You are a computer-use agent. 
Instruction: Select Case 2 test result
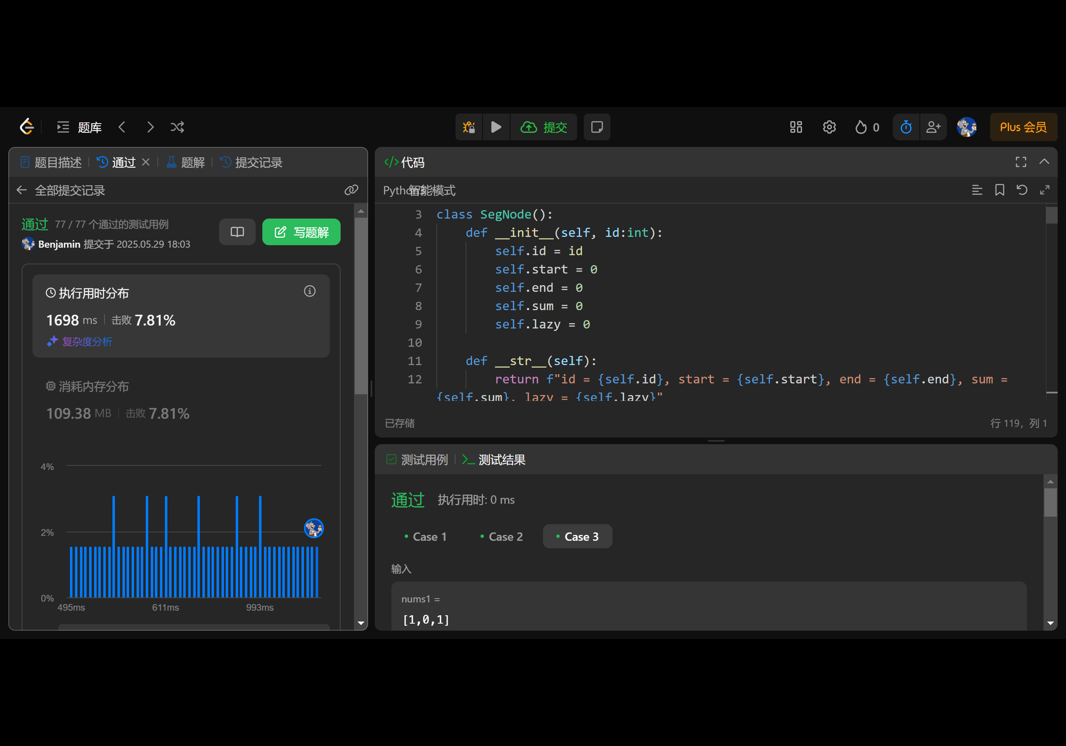pos(501,537)
